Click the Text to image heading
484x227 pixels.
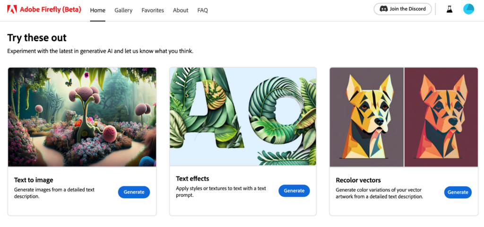(x=34, y=180)
